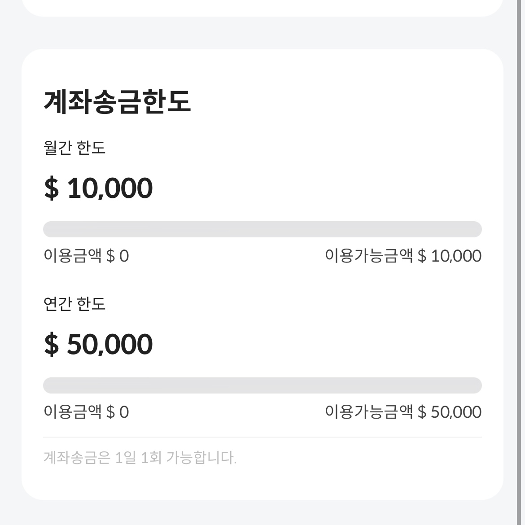Click the dollar sign before 50,000
Viewport: 525px width, 525px height.
coord(51,343)
